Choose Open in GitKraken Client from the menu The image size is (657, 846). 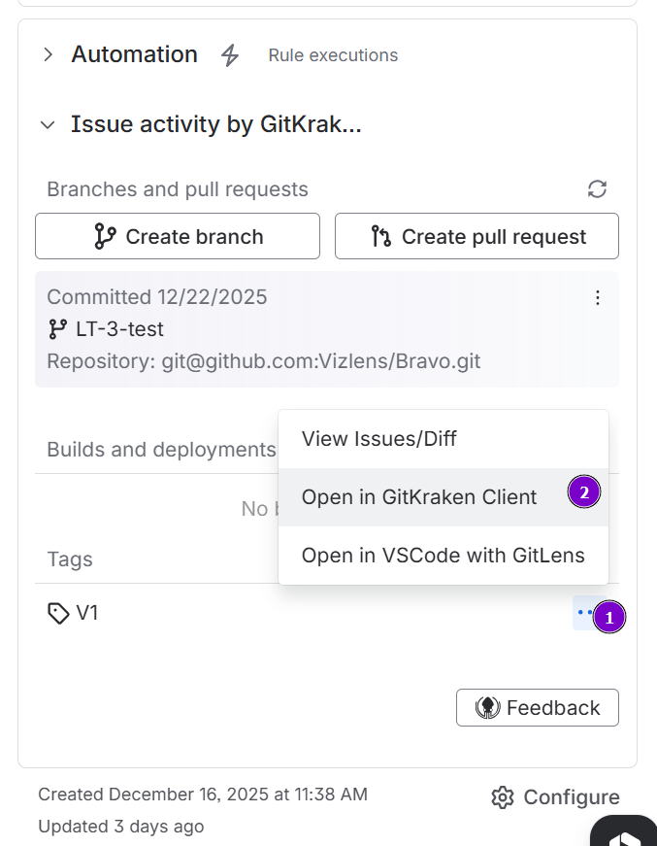[x=419, y=496]
